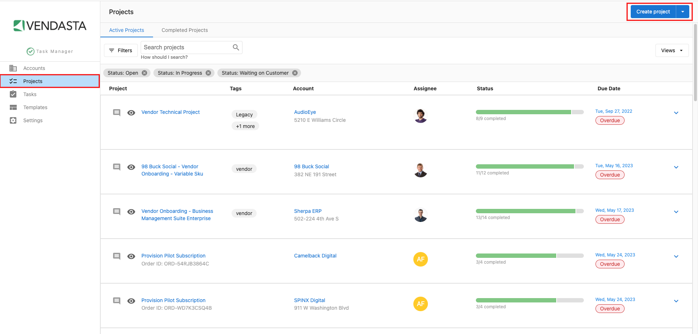Switch to Completed Projects tab
The height and width of the screenshot is (334, 698).
[185, 30]
